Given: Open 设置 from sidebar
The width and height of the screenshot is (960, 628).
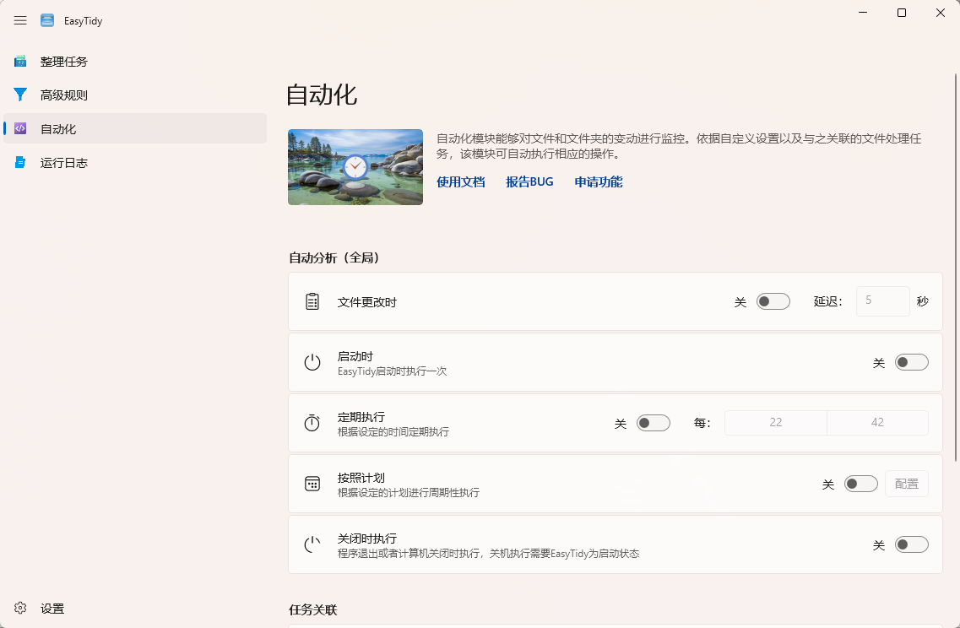Looking at the screenshot, I should (x=135, y=608).
